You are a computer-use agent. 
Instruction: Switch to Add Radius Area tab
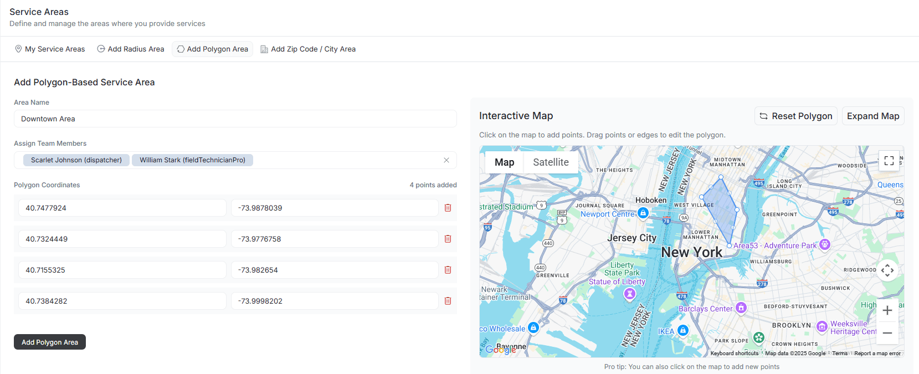click(131, 49)
